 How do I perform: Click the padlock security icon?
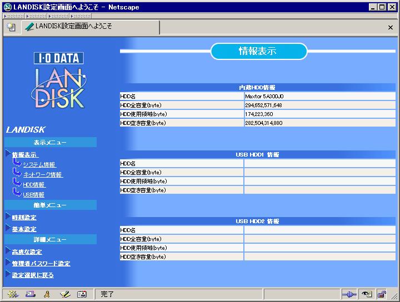[x=382, y=294]
